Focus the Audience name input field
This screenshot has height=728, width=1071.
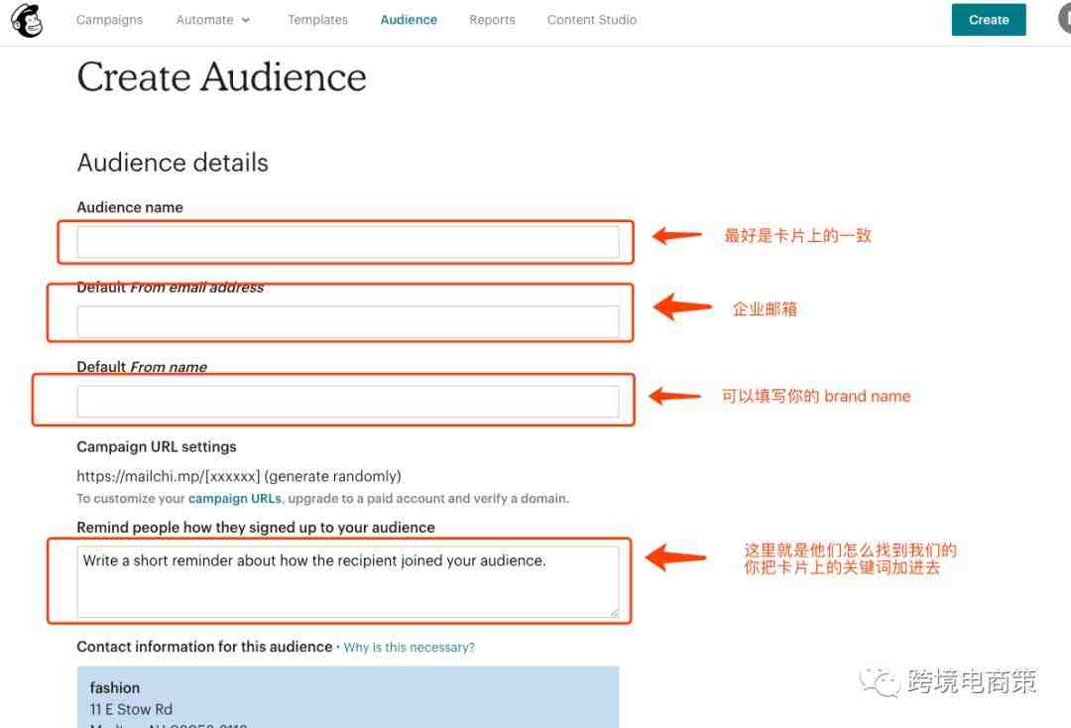(x=347, y=242)
